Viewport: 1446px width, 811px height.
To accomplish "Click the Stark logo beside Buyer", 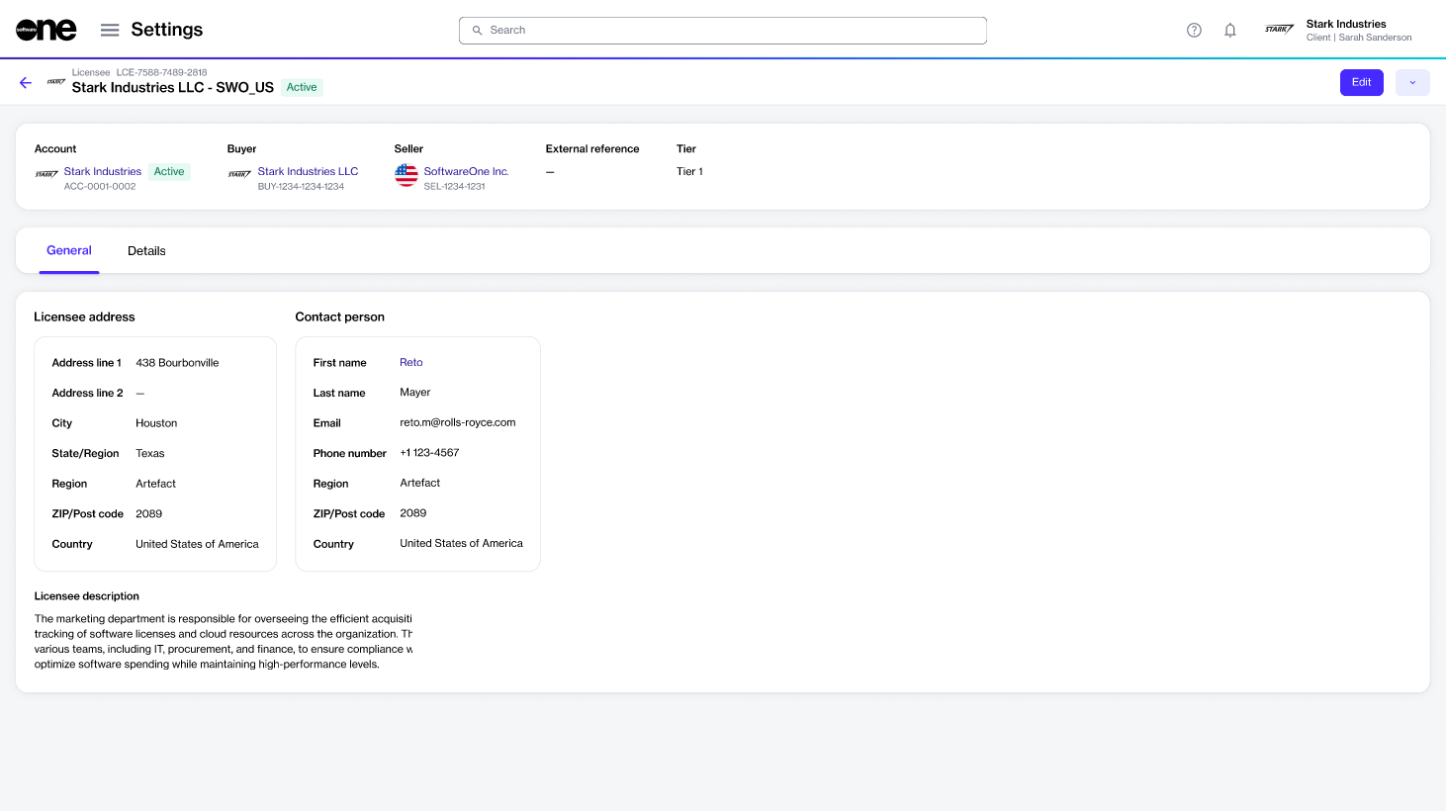I will point(239,174).
